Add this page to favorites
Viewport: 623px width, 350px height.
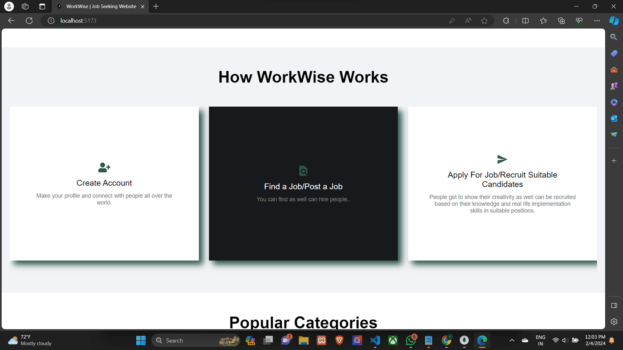(484, 20)
